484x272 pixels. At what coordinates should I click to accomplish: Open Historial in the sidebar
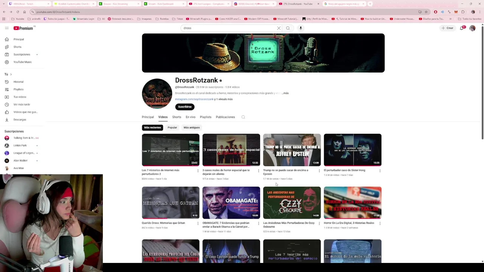(18, 82)
